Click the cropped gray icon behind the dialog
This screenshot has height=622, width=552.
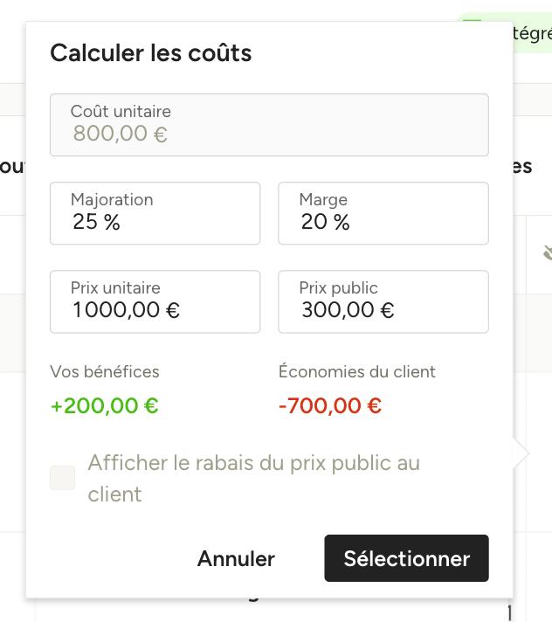point(548,252)
